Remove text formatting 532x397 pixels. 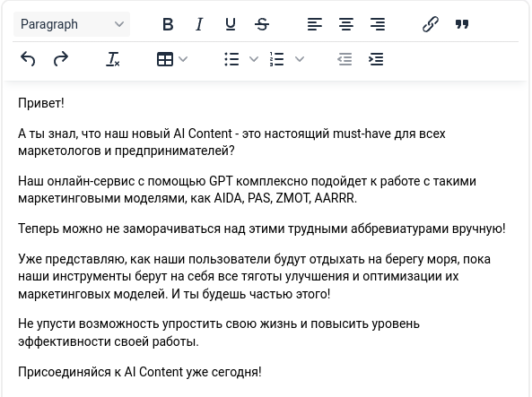point(113,59)
